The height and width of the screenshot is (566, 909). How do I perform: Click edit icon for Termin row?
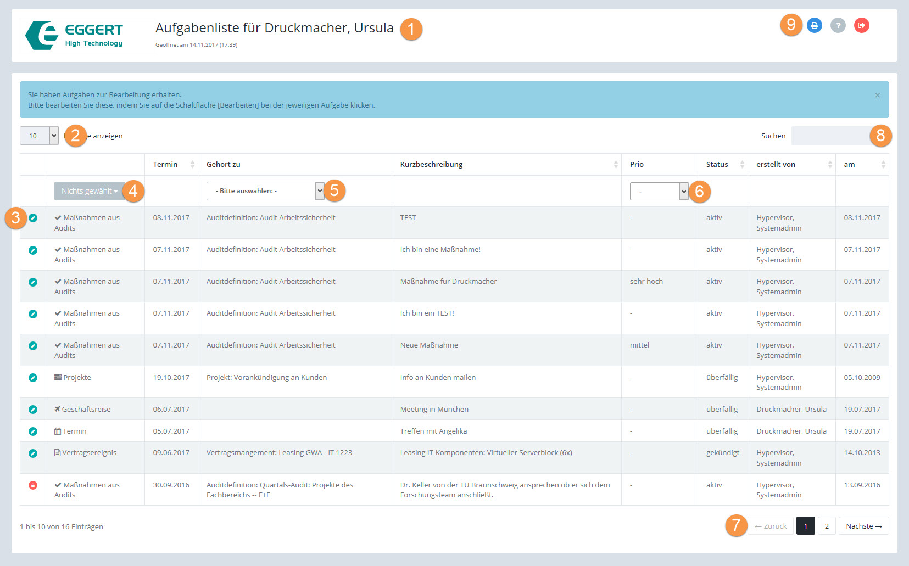(x=33, y=431)
